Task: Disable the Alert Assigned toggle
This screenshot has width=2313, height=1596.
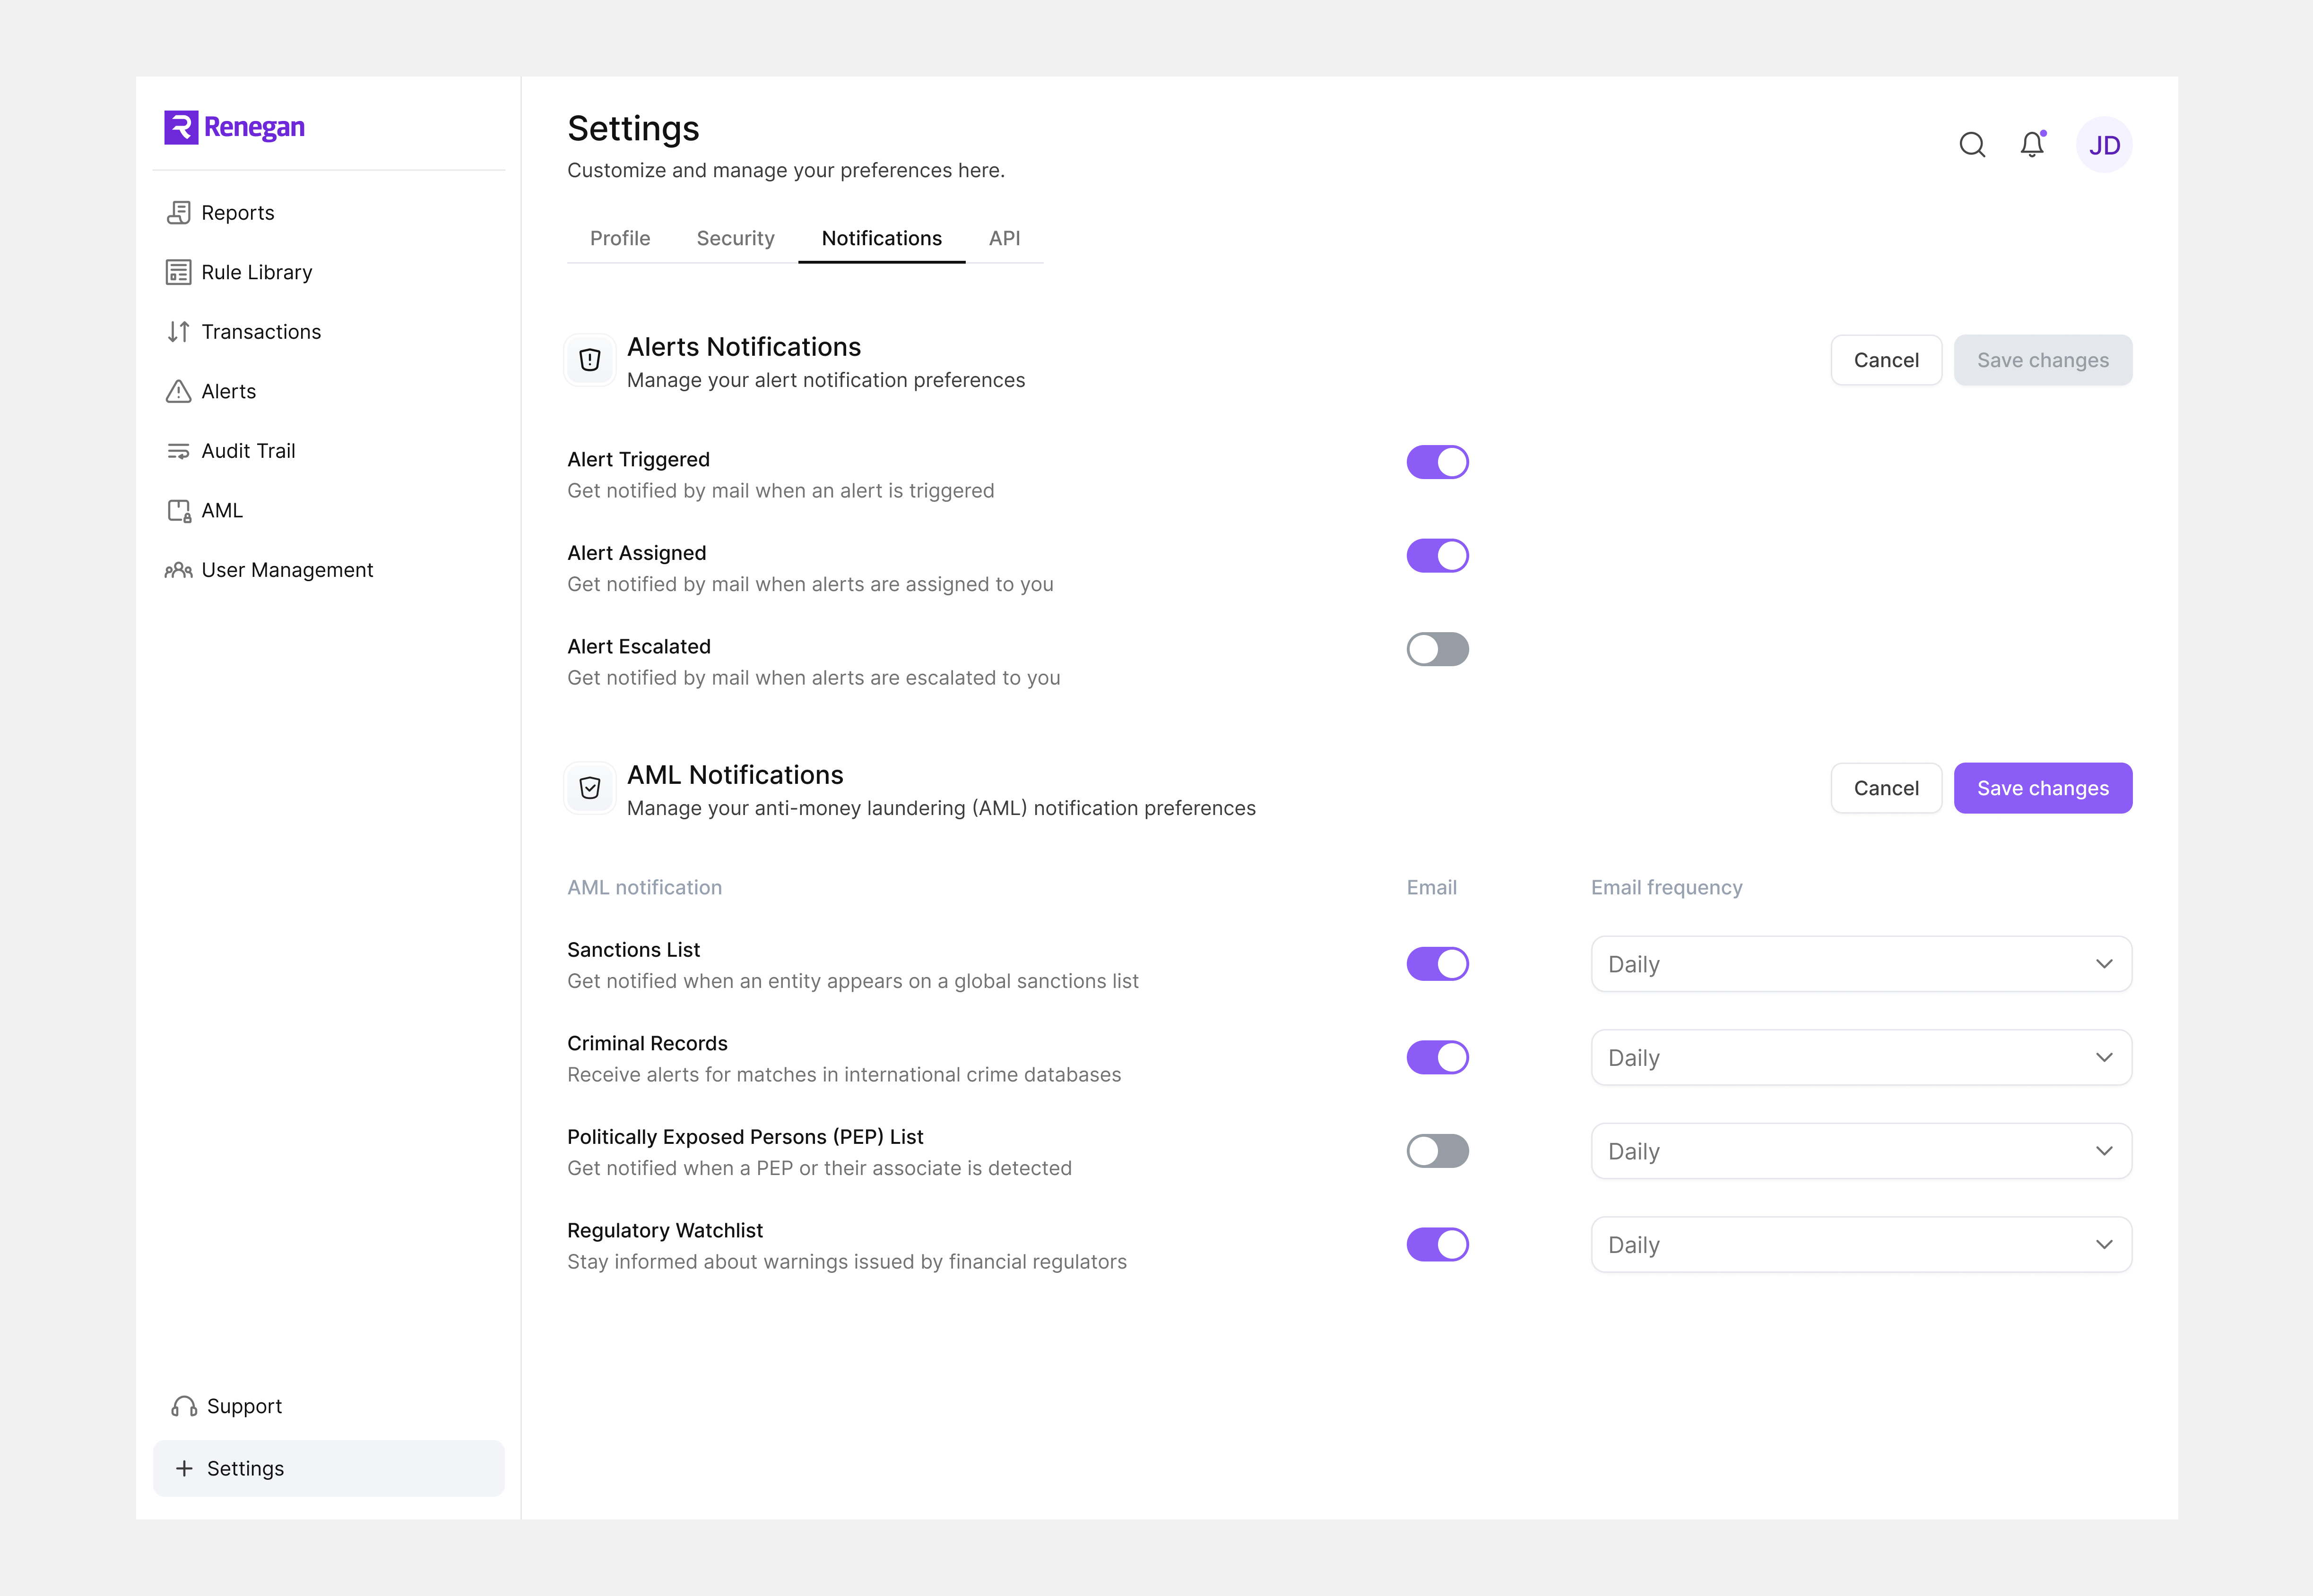Action: pyautogui.click(x=1438, y=556)
